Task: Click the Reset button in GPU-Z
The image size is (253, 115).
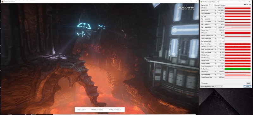Action: click(x=248, y=83)
